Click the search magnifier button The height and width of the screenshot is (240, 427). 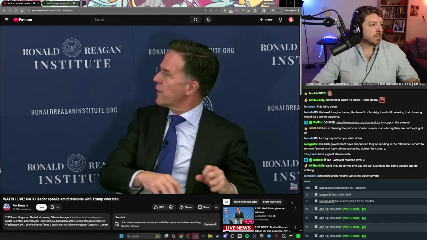[x=195, y=20]
